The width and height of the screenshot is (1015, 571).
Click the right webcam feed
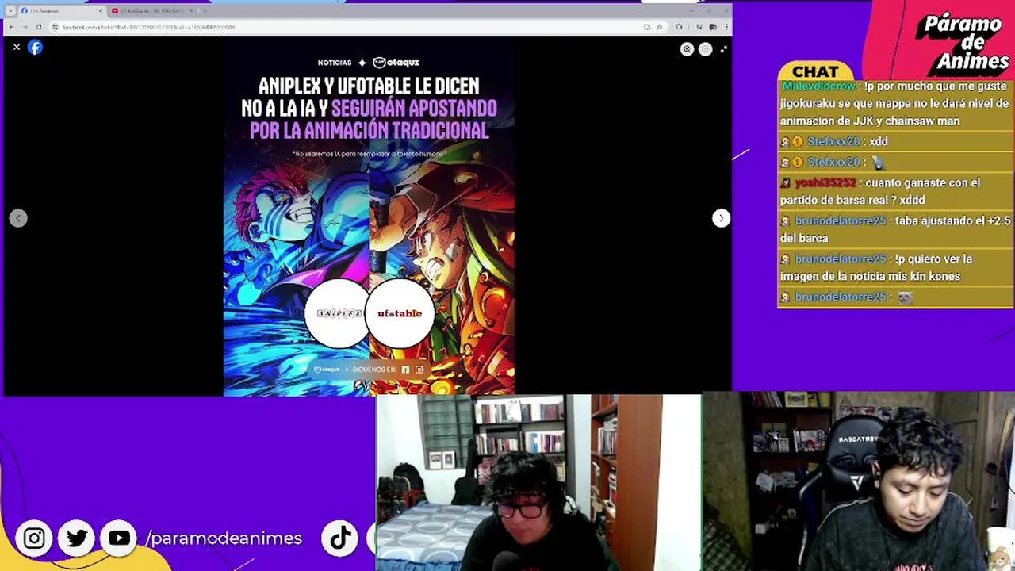pyautogui.click(x=859, y=481)
